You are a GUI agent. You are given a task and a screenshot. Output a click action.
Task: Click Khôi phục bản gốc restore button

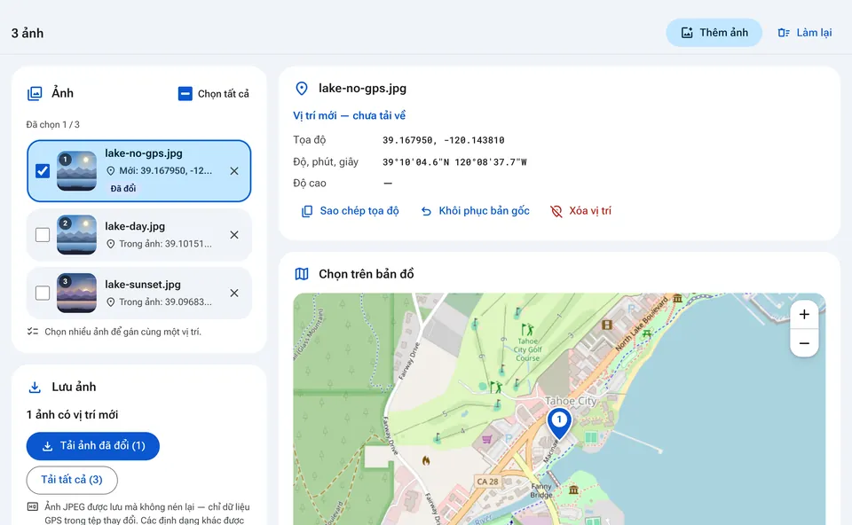(476, 211)
